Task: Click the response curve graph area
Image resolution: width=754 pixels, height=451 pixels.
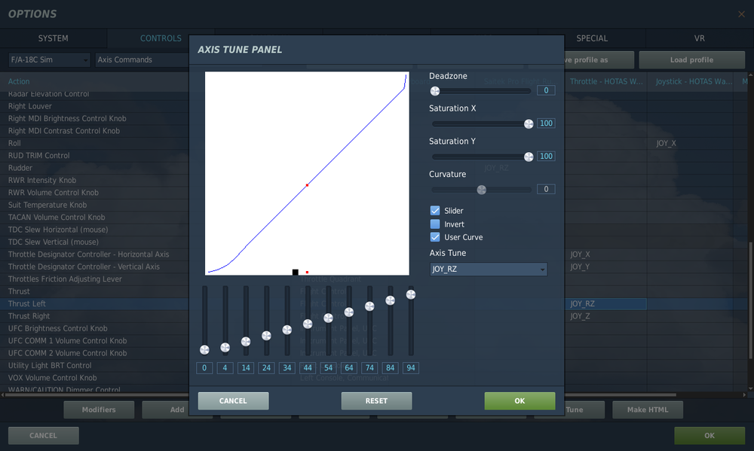Action: click(x=308, y=173)
